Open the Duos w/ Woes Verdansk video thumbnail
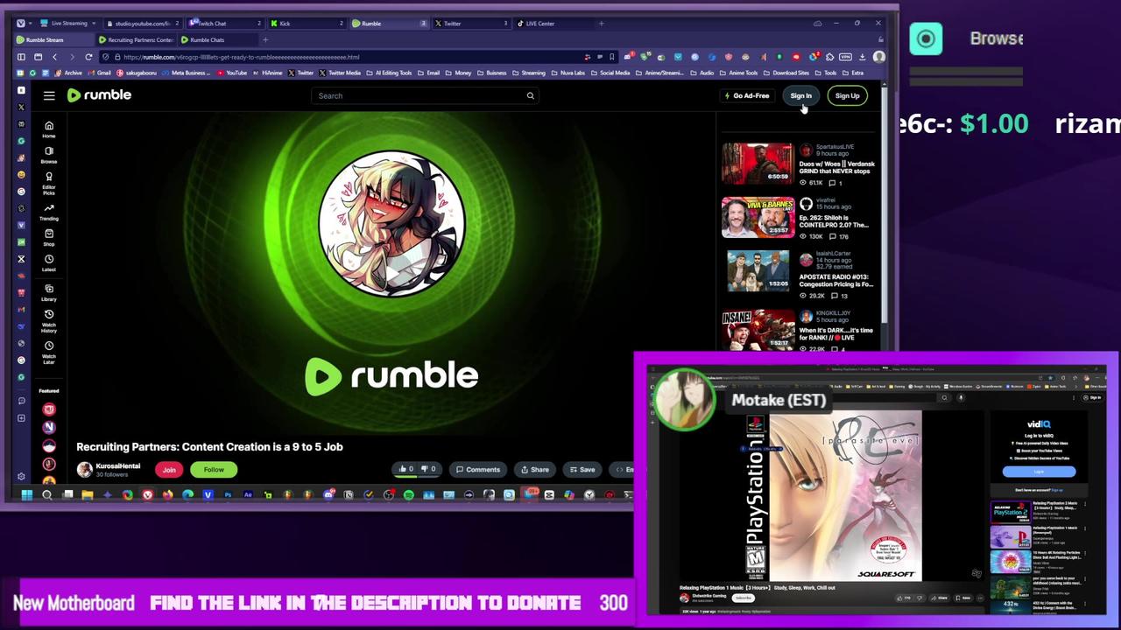 click(x=758, y=164)
